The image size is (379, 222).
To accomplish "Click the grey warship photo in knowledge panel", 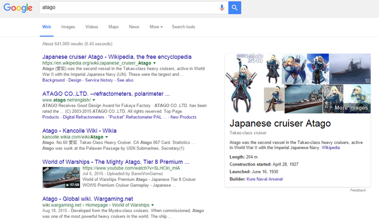I will point(350,69).
